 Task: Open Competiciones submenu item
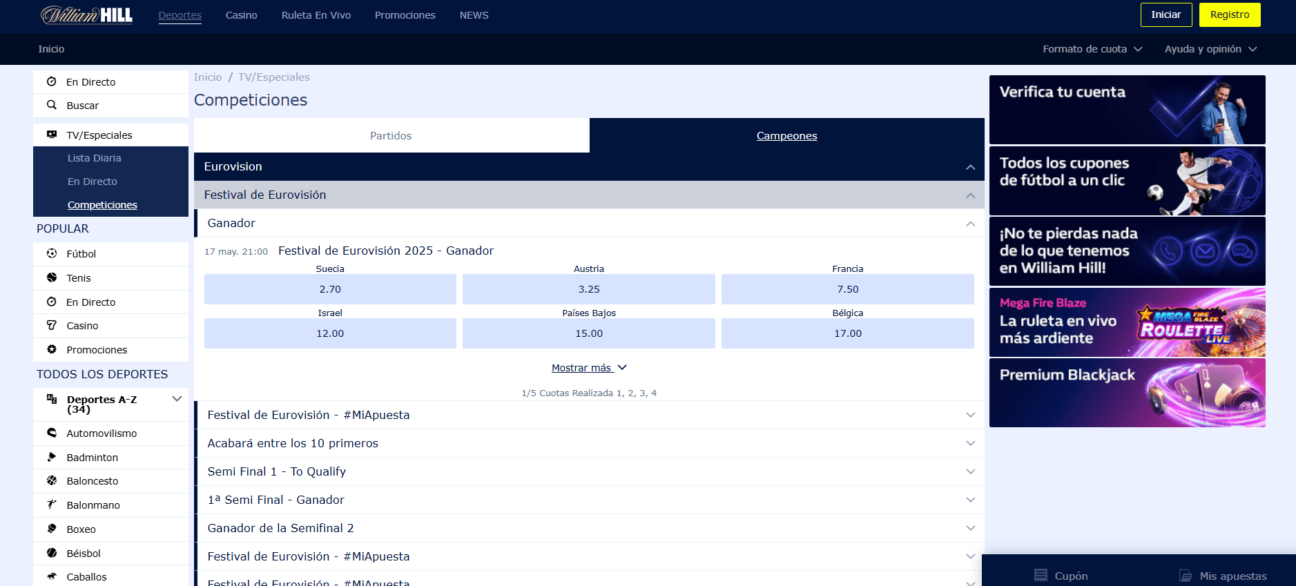[x=102, y=205]
